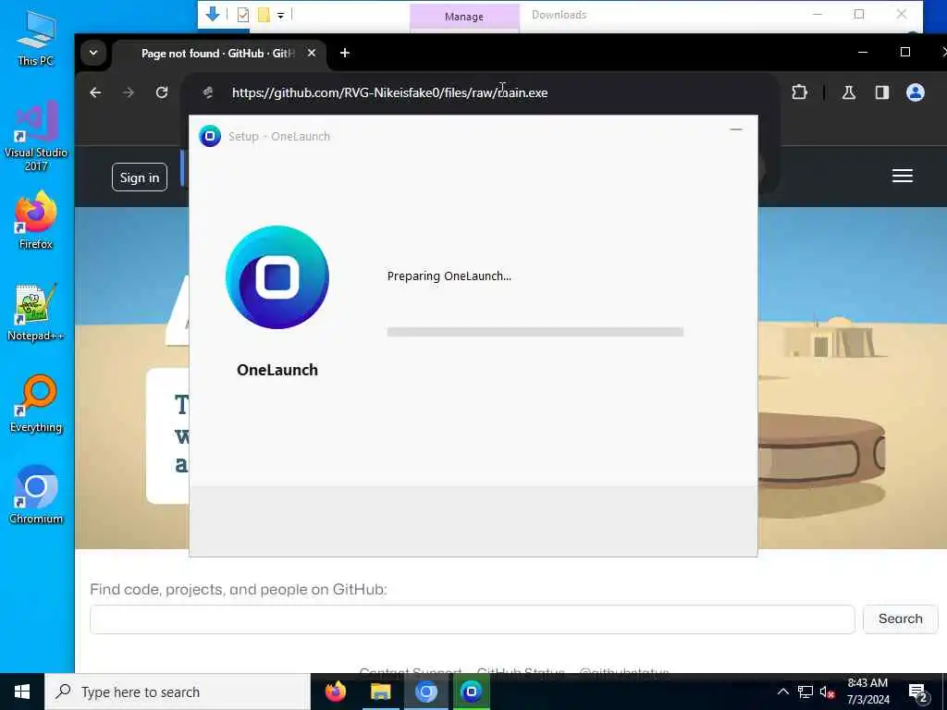Open Firefox desktop shortcut
Viewport: 947px width, 710px height.
coord(36,221)
